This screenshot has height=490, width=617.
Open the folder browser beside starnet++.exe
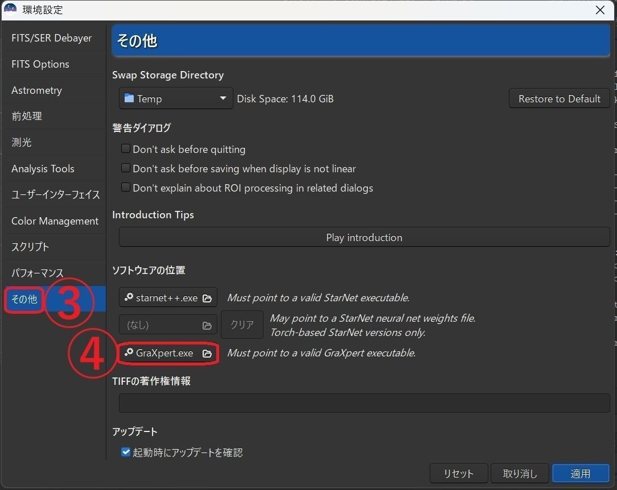point(207,297)
